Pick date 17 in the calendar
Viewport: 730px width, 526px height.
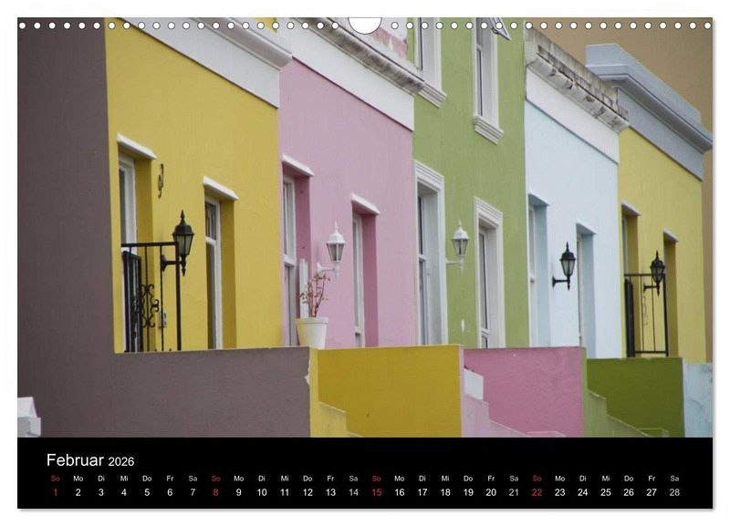coord(422,492)
